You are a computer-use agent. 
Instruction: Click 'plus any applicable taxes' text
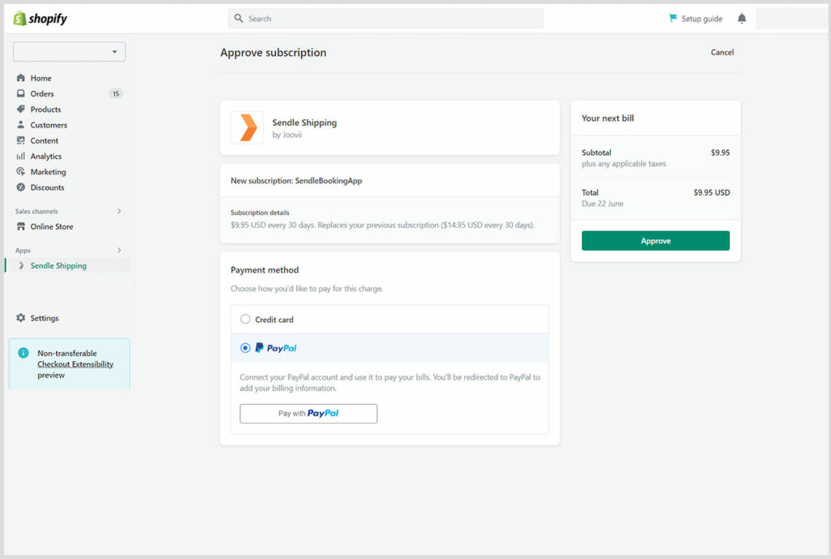tap(624, 164)
